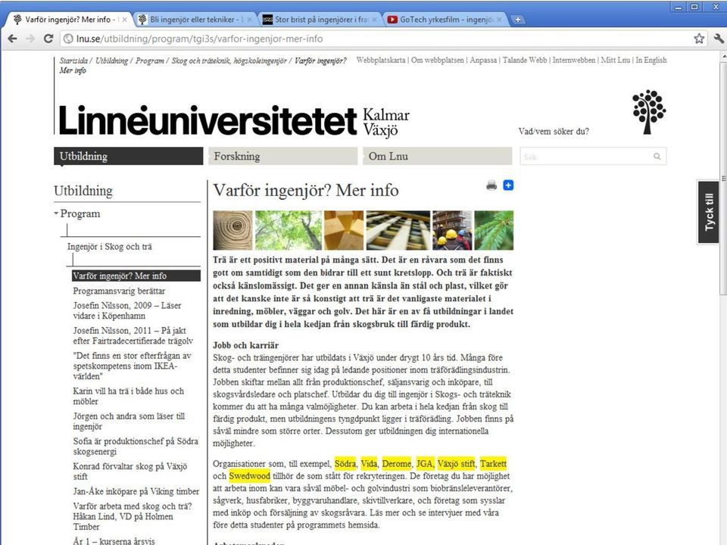Open Internwebben link
This screenshot has height=545, width=727.
(574, 61)
